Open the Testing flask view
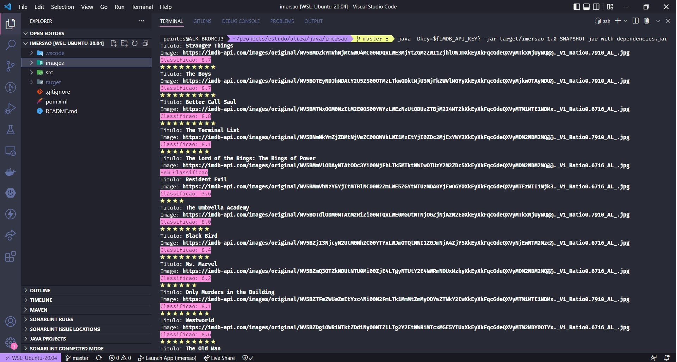 [x=11, y=130]
